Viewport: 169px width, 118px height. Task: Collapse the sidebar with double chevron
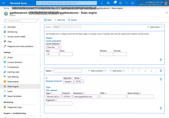tap(38, 19)
